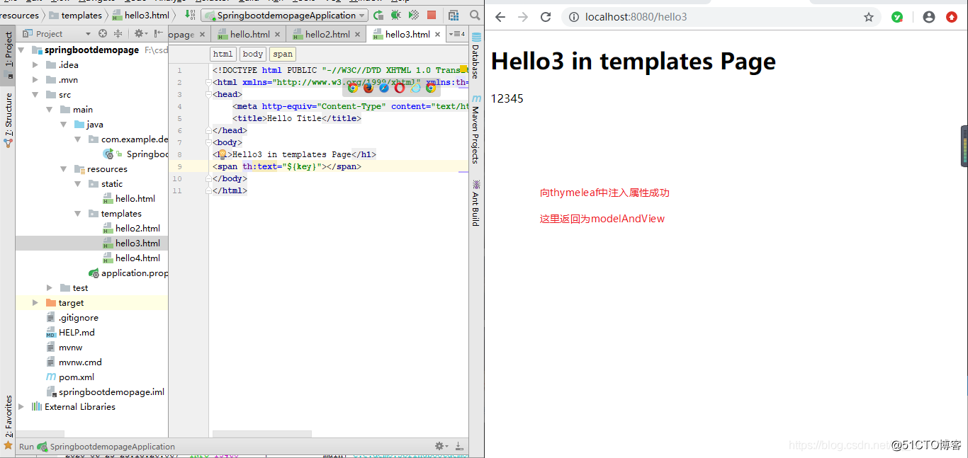Click the span breadcrumb in editor
This screenshot has height=458, width=968.
pyautogui.click(x=283, y=54)
